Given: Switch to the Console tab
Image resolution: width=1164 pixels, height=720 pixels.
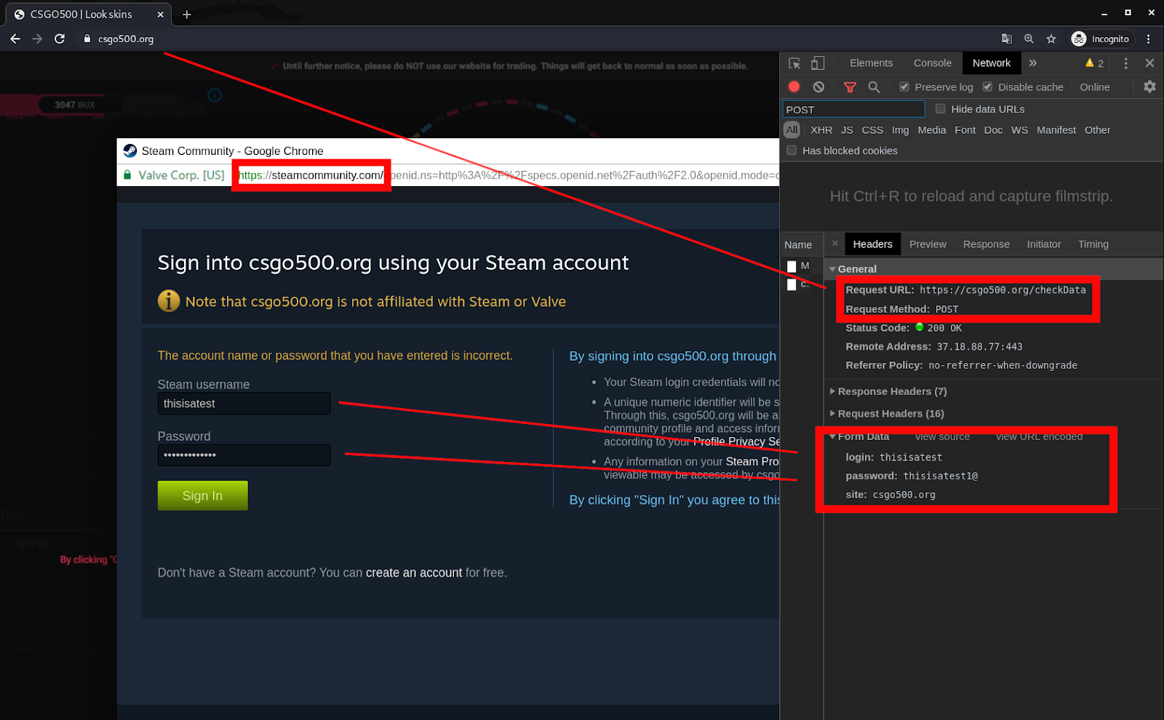Looking at the screenshot, I should tap(933, 63).
